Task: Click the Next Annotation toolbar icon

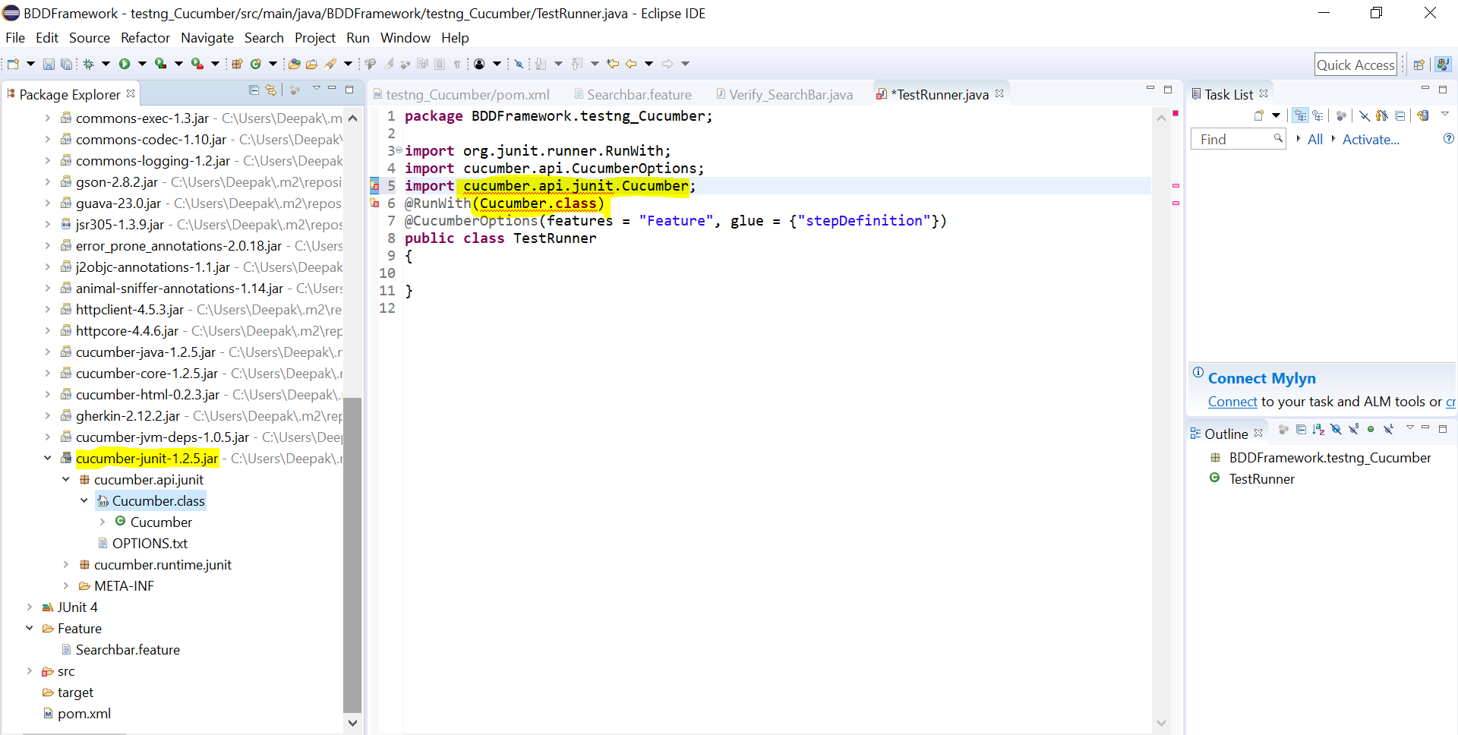Action: pyautogui.click(x=541, y=64)
